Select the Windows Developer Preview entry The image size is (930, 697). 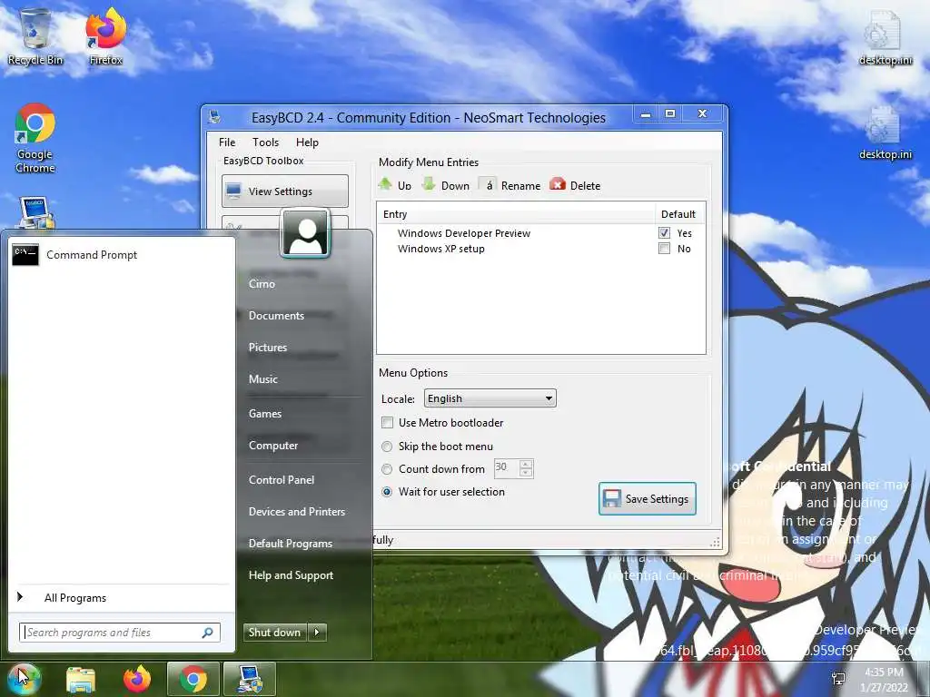464,233
